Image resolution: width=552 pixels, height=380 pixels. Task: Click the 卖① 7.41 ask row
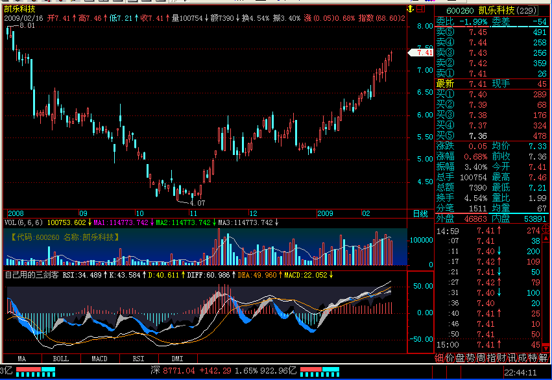(x=492, y=73)
